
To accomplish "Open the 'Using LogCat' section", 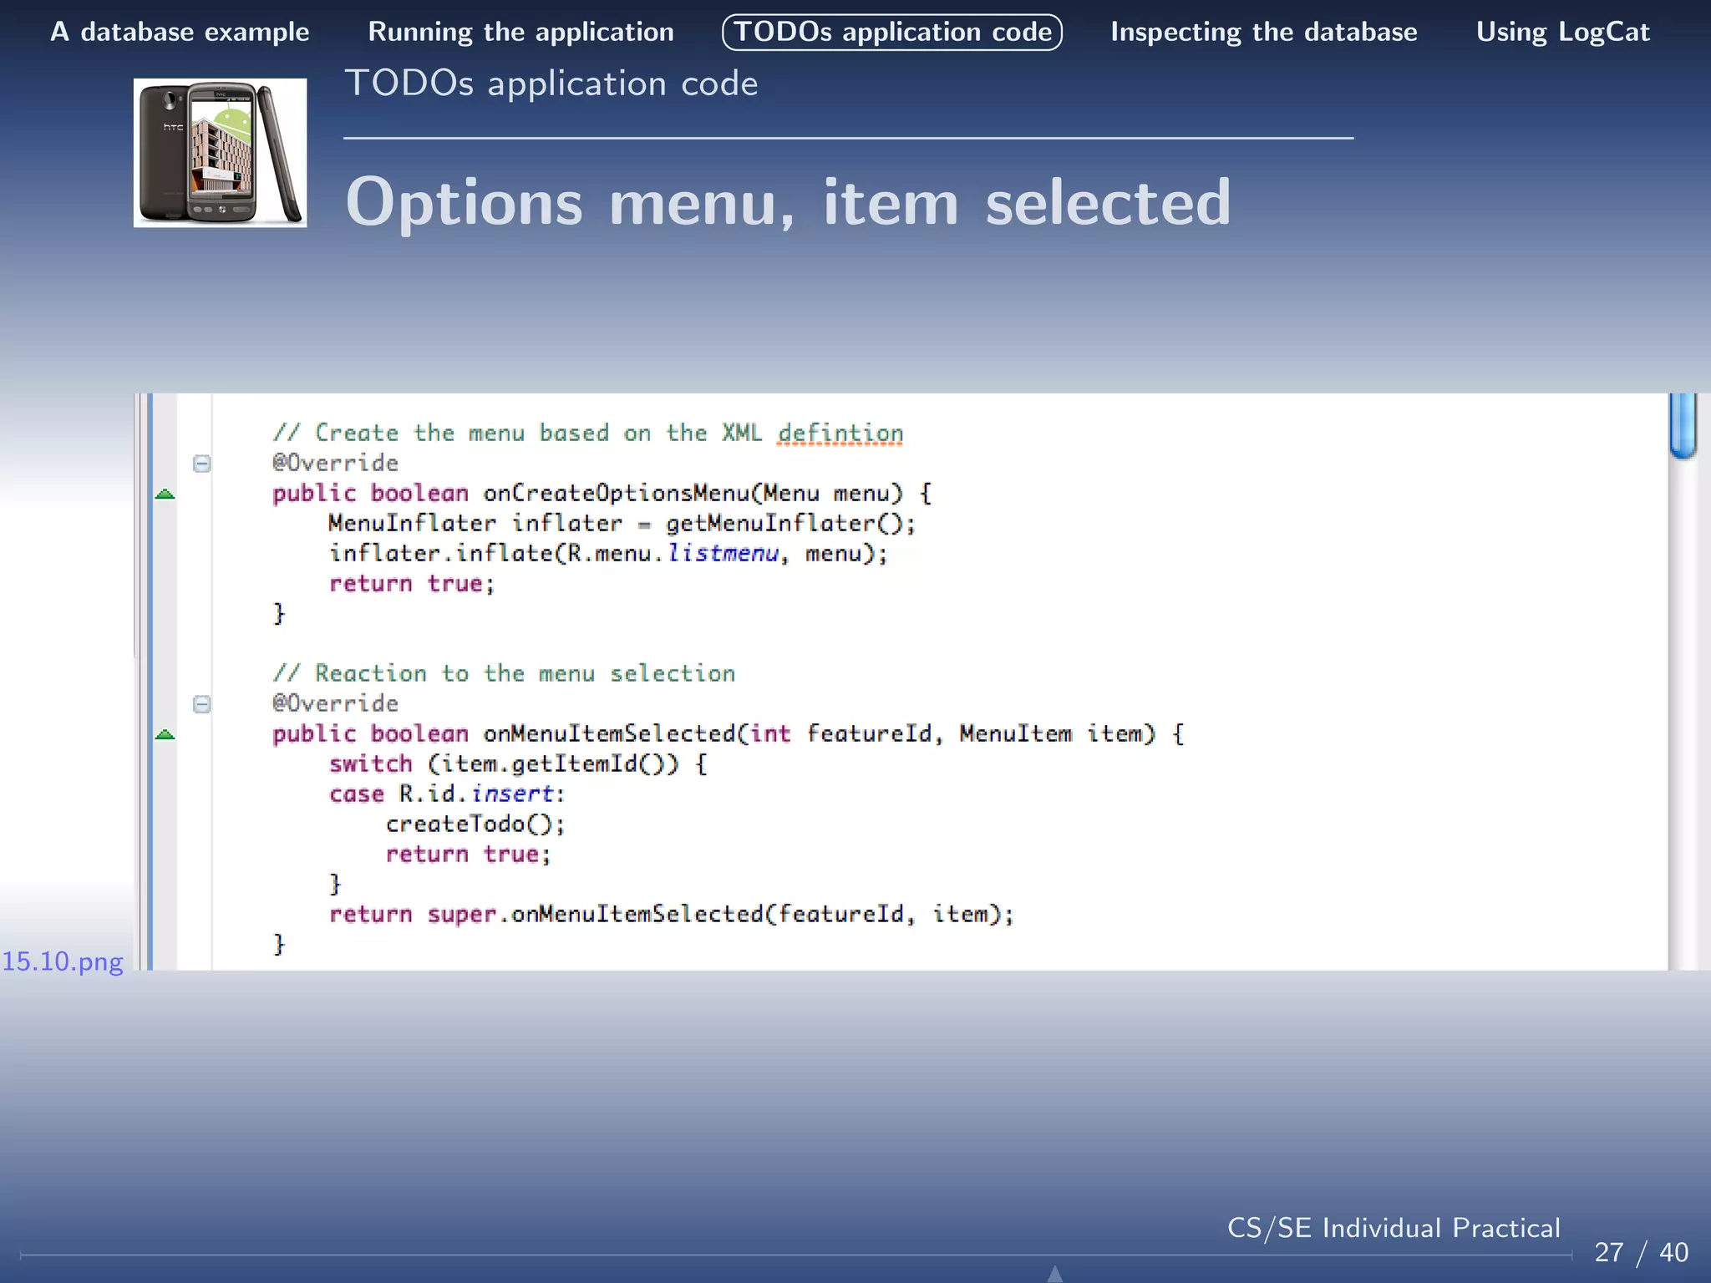I will coord(1562,32).
